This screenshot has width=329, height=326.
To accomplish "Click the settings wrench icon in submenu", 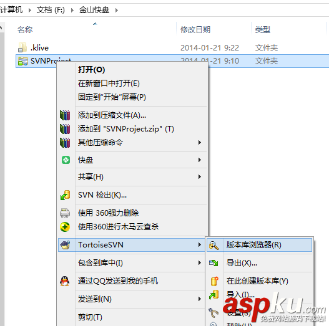I will click(214, 312).
